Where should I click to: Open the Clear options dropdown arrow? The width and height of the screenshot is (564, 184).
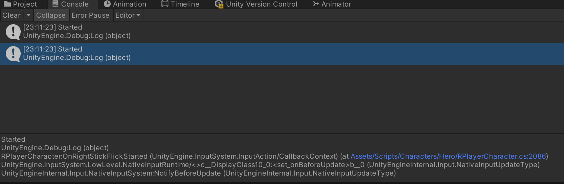pyautogui.click(x=28, y=15)
